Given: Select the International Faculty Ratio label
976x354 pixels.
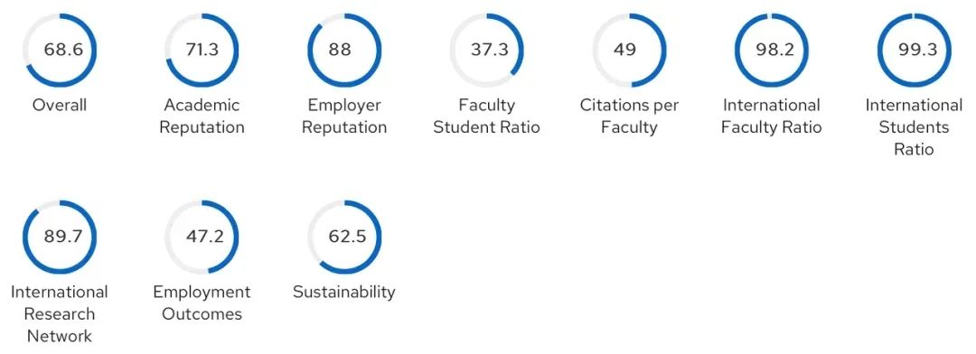Looking at the screenshot, I should tap(772, 116).
